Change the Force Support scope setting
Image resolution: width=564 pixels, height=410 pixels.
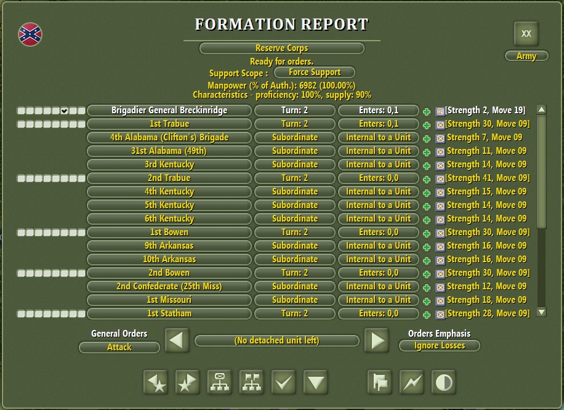click(315, 72)
